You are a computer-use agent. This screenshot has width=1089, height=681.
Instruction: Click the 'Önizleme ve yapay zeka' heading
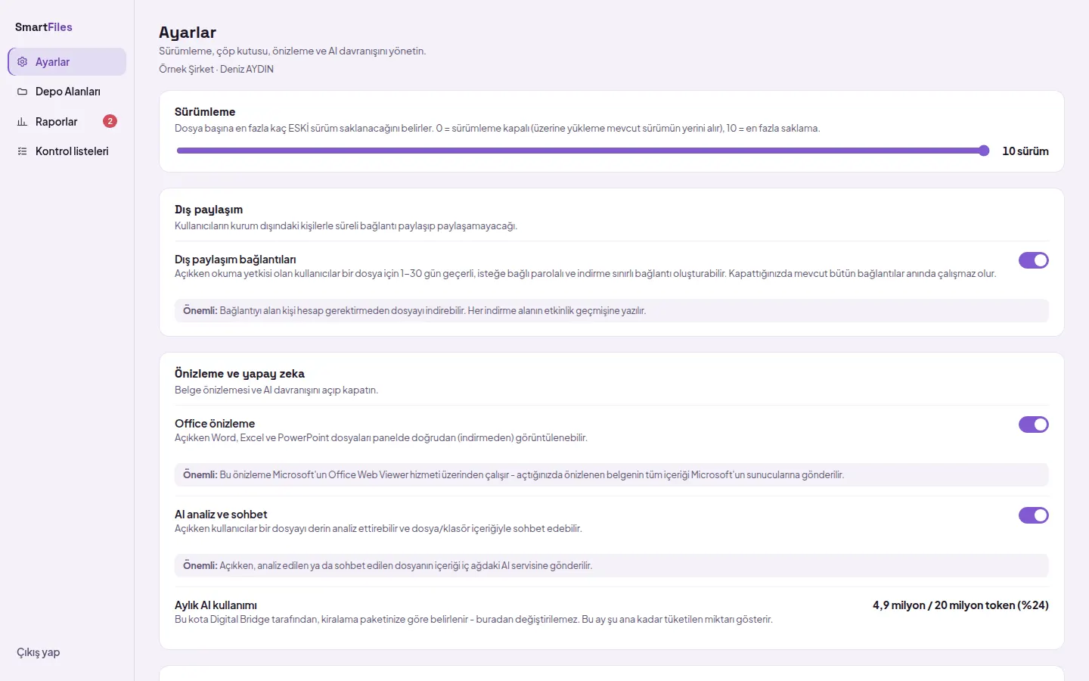pos(240,374)
